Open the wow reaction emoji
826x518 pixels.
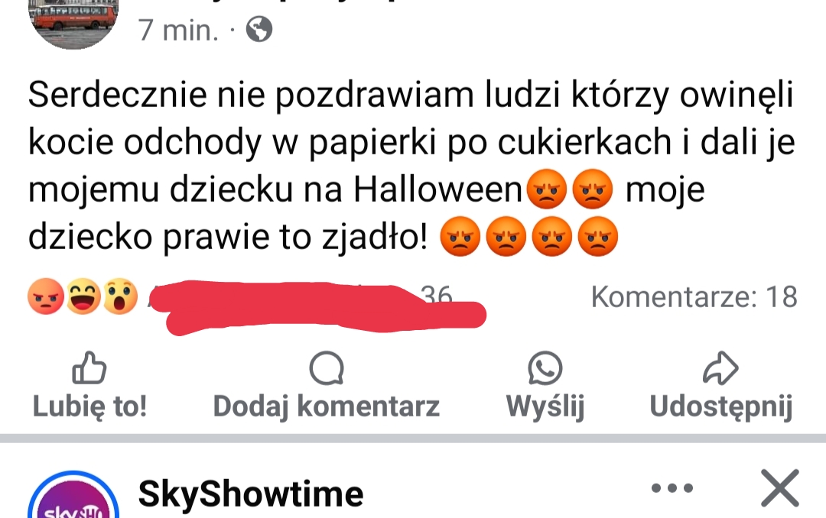(x=120, y=296)
